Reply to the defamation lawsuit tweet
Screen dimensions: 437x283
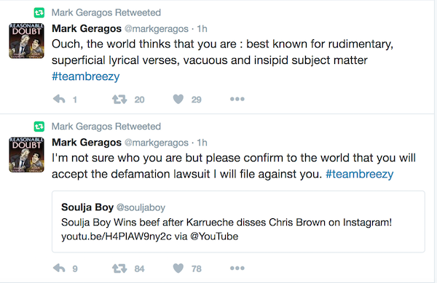[59, 268]
